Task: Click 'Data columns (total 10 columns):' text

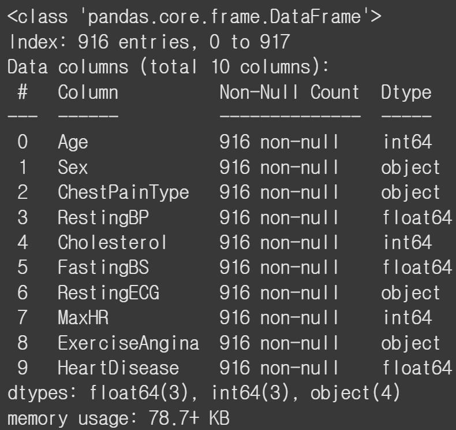Action: pyautogui.click(x=168, y=66)
